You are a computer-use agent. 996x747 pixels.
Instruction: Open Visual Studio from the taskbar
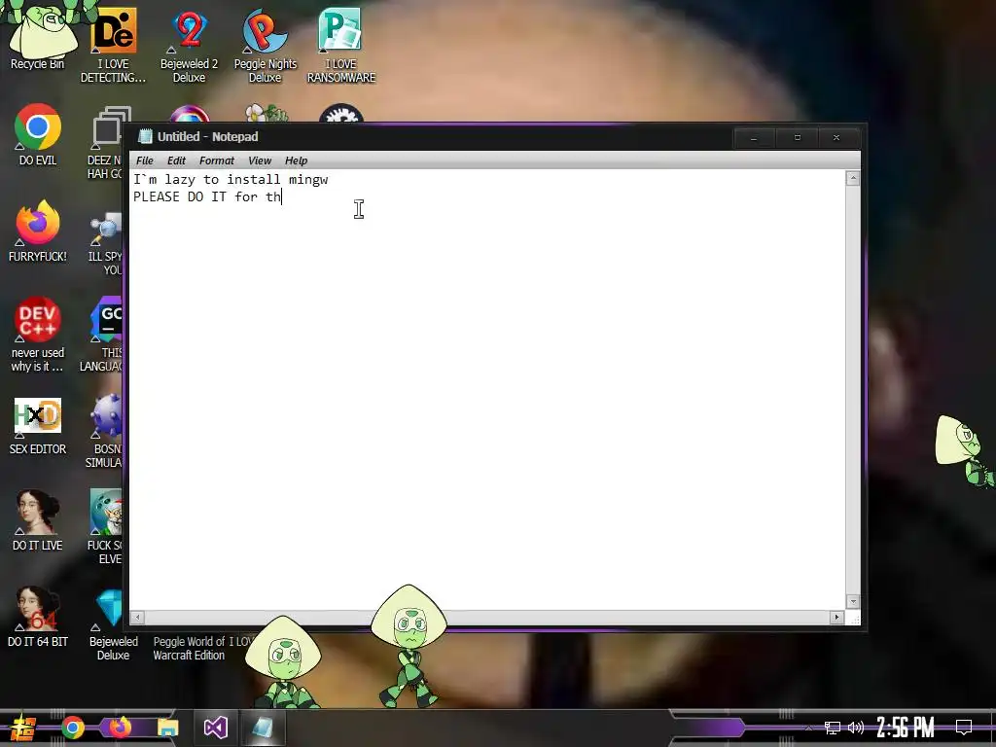click(x=215, y=728)
